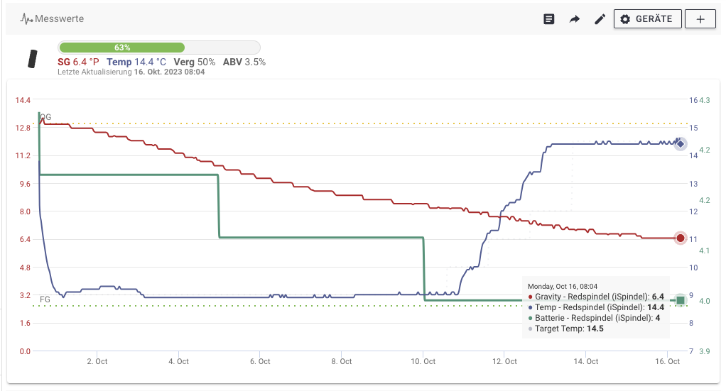Click the Temp 14.4 °C reading

click(x=136, y=62)
